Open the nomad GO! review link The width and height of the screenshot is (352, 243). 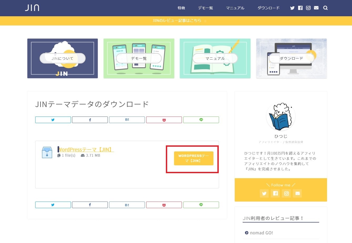[261, 233]
